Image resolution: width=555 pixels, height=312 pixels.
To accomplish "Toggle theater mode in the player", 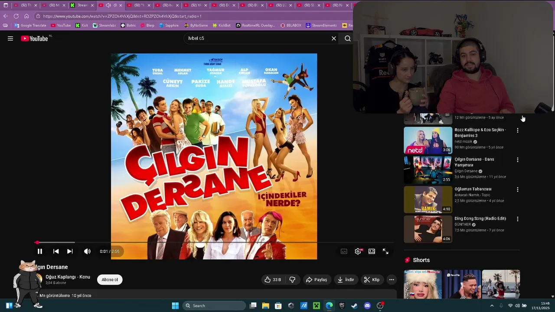I will point(372,251).
